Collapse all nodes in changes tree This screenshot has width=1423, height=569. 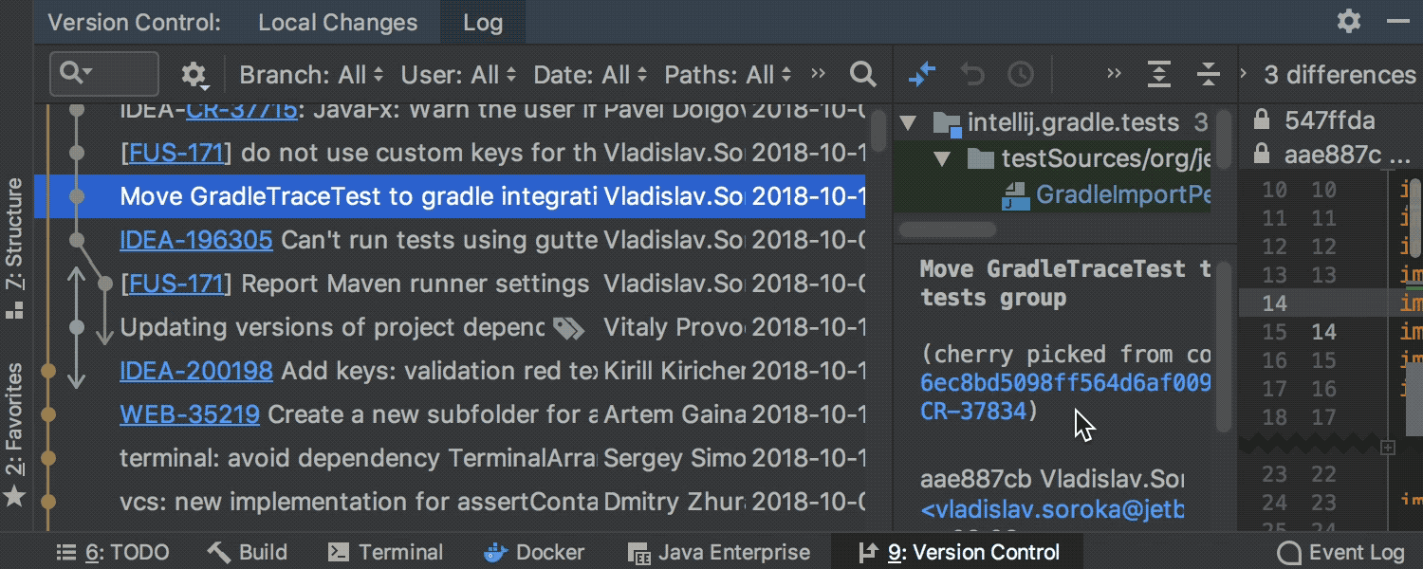tap(1207, 74)
